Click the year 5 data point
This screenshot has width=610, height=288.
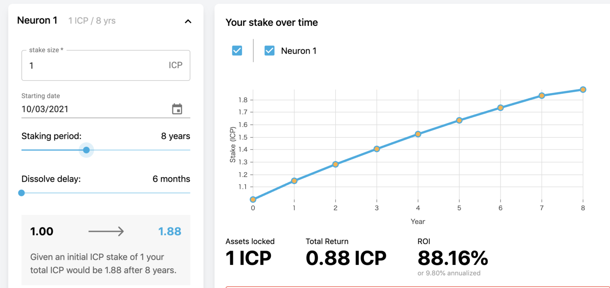pos(459,120)
